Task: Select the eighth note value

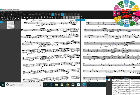Action: click(x=13, y=18)
